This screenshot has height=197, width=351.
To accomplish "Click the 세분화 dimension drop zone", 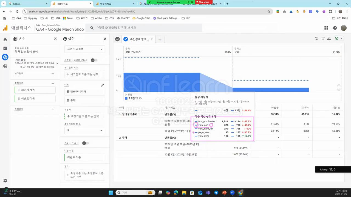I will click(x=85, y=116).
